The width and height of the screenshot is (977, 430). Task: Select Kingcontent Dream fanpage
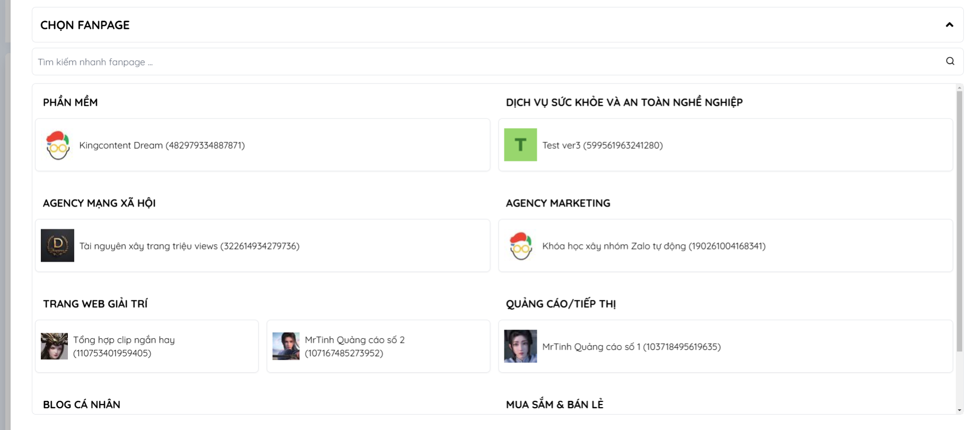(162, 145)
